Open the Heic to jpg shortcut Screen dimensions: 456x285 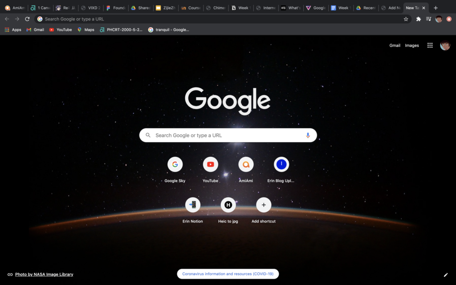pos(228,211)
